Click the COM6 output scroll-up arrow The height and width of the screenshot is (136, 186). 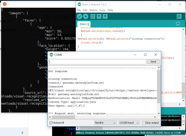159,68
